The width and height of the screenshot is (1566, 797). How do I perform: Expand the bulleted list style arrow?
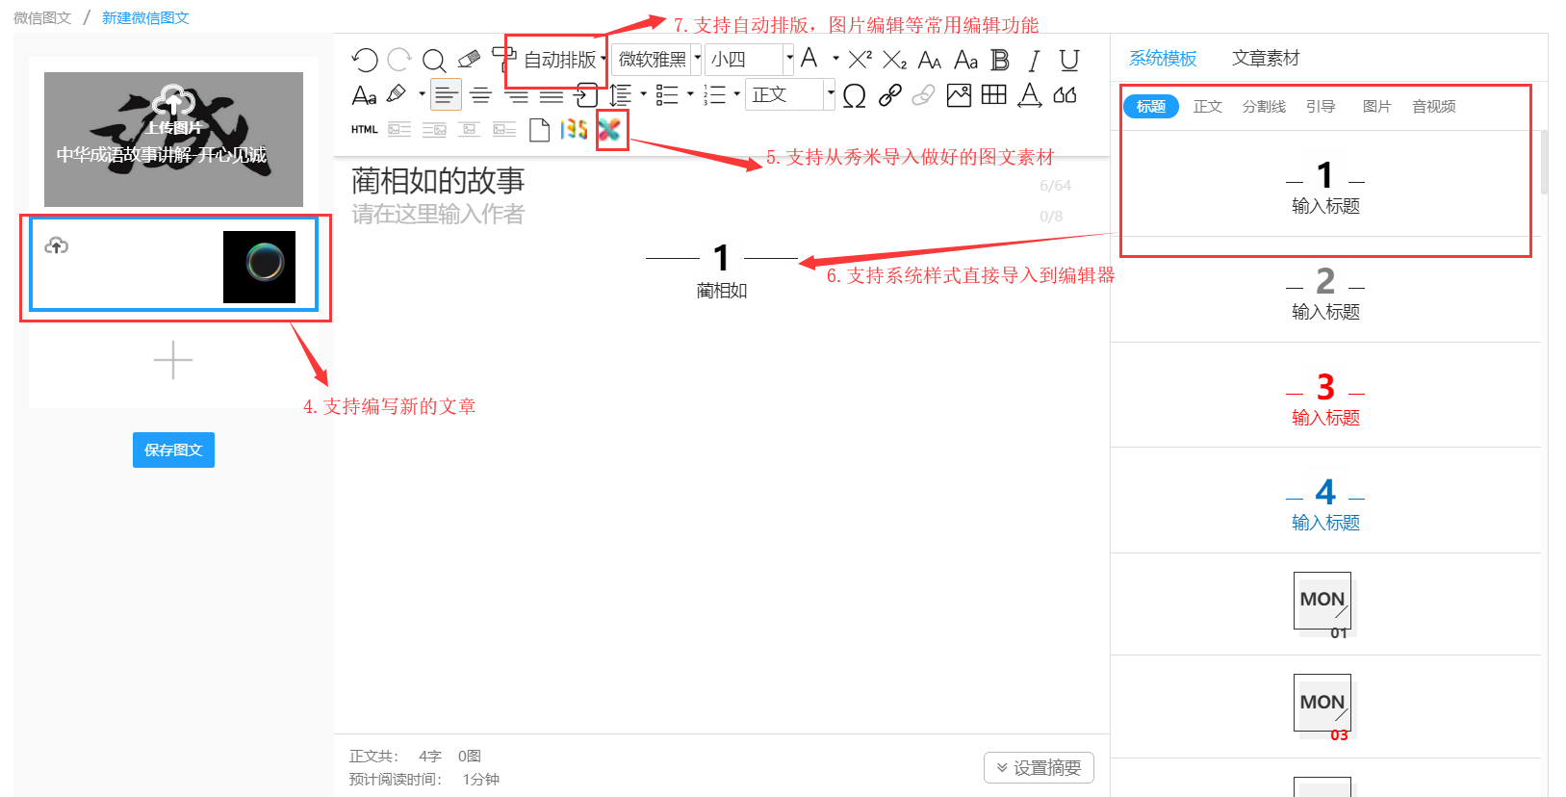pyautogui.click(x=690, y=94)
